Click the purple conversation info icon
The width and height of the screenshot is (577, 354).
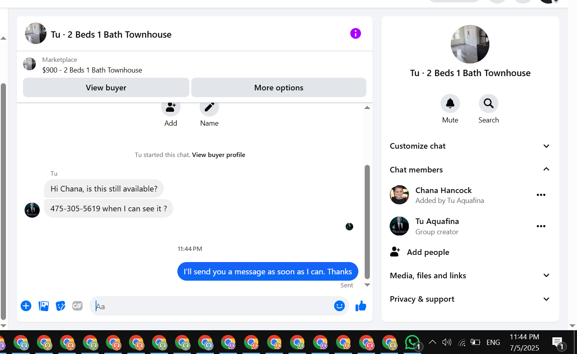coord(356,33)
